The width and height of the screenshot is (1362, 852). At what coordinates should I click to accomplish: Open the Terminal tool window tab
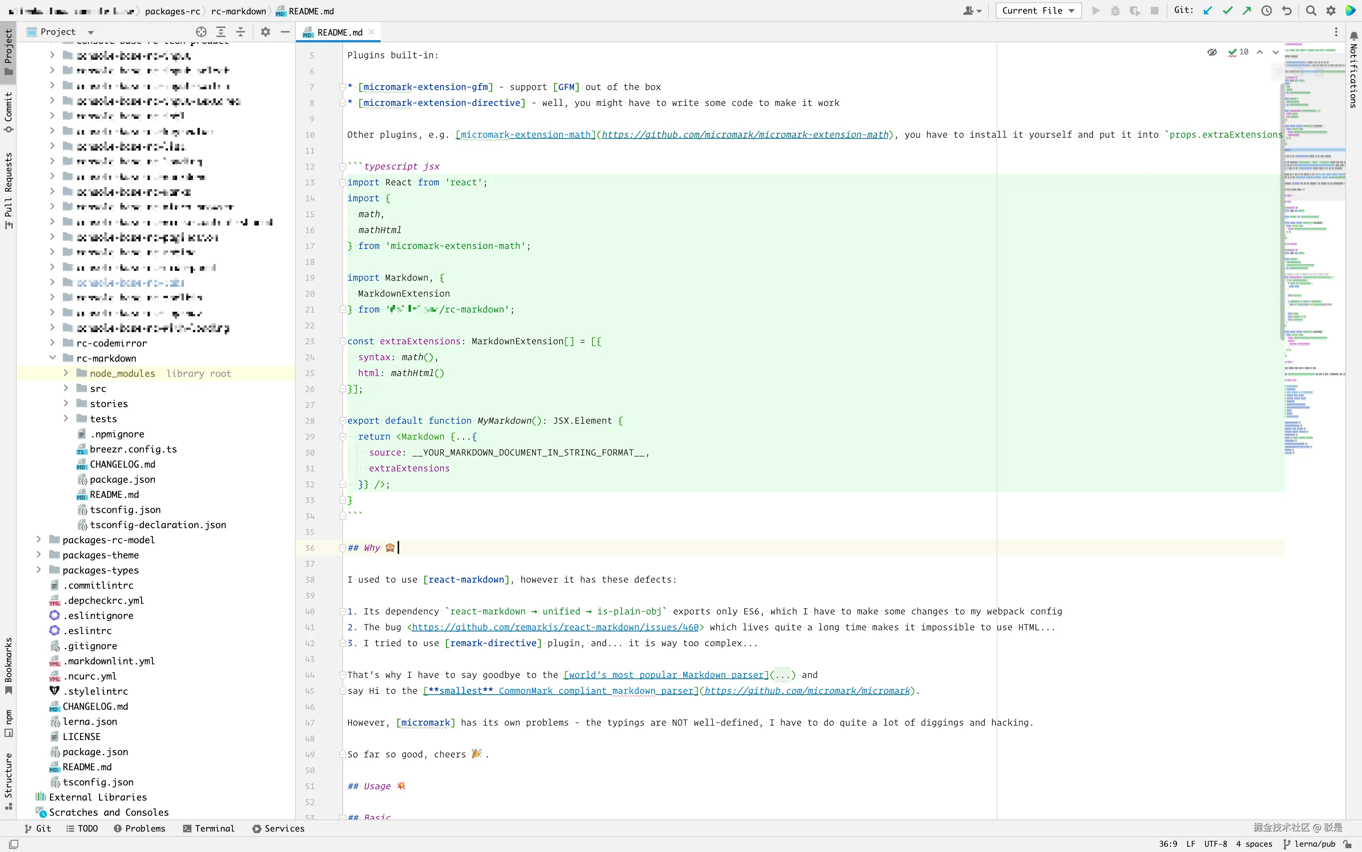[x=208, y=828]
